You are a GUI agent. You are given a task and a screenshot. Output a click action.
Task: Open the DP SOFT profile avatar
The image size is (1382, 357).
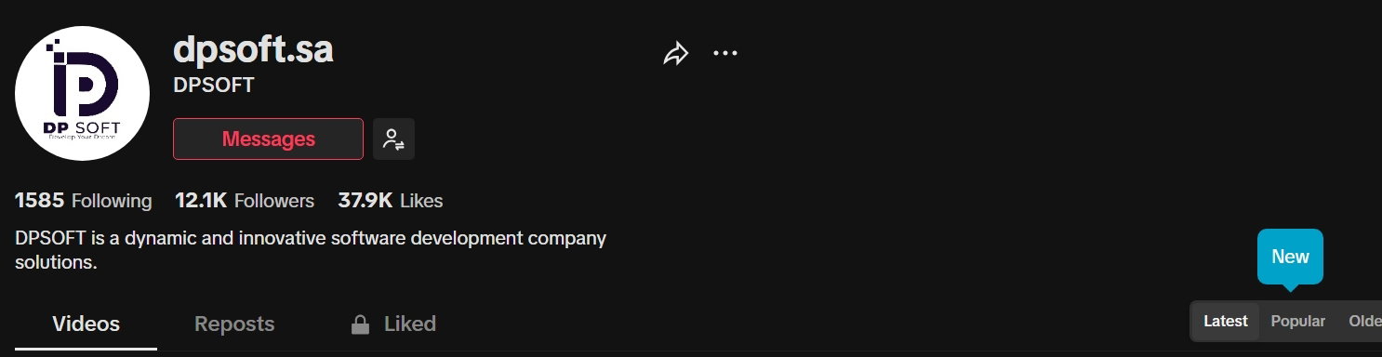click(x=83, y=93)
